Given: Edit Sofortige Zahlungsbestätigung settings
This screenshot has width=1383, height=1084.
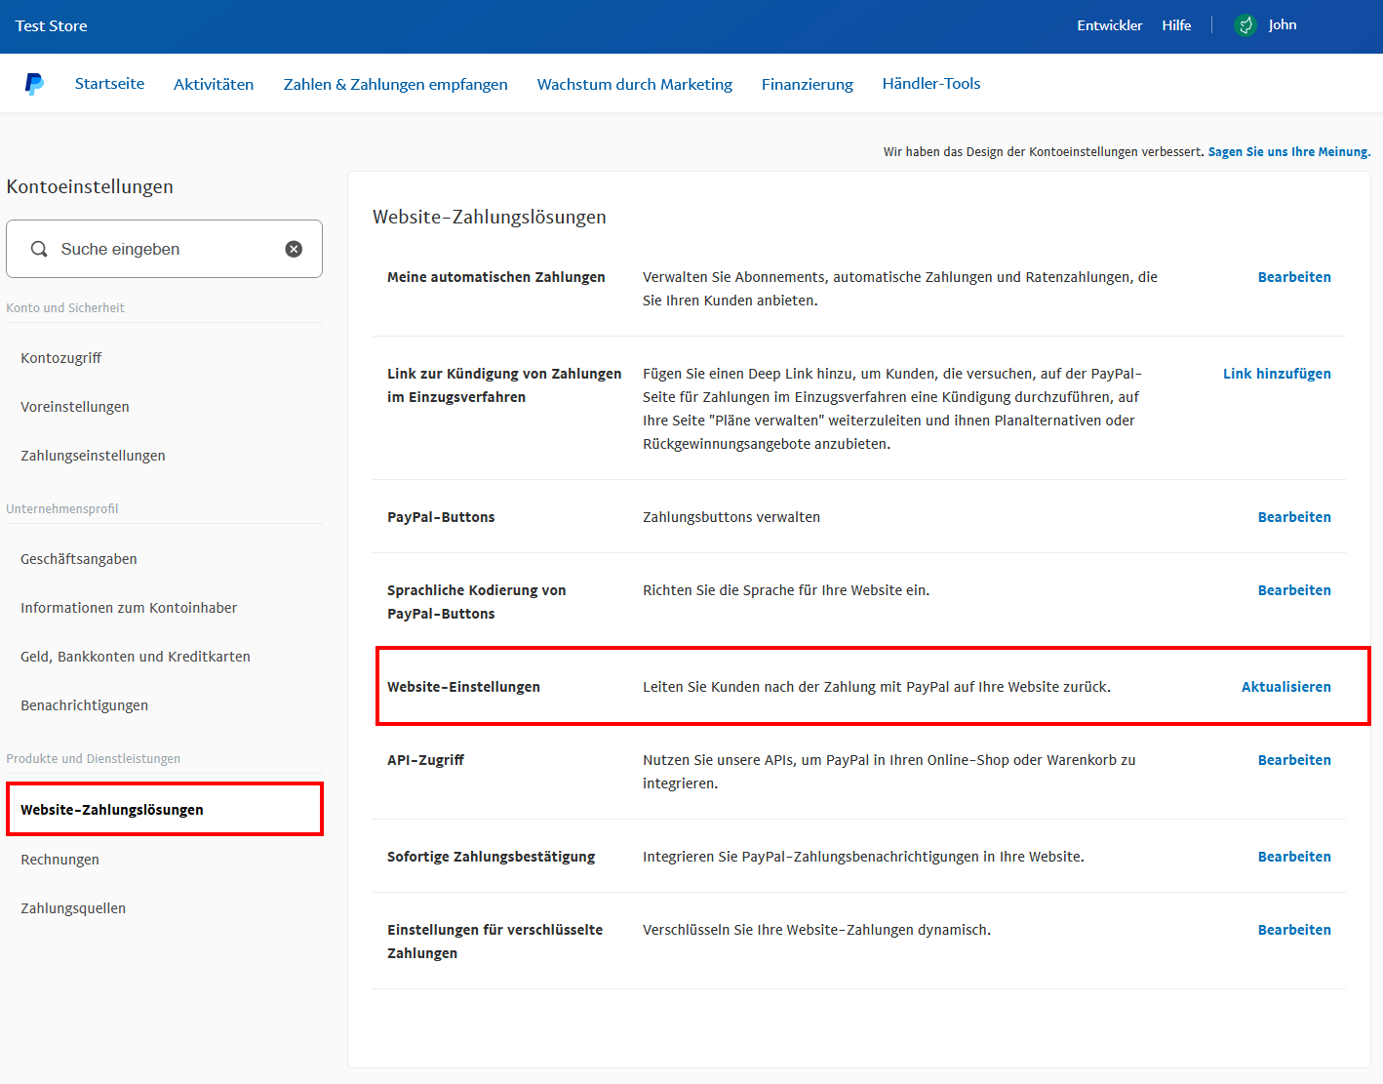Looking at the screenshot, I should [1293, 857].
